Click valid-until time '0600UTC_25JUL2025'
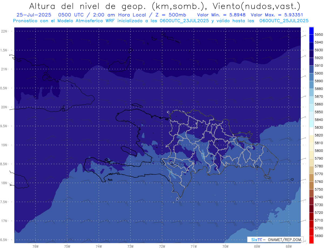The width and height of the screenshot is (324, 250). (x=284, y=21)
